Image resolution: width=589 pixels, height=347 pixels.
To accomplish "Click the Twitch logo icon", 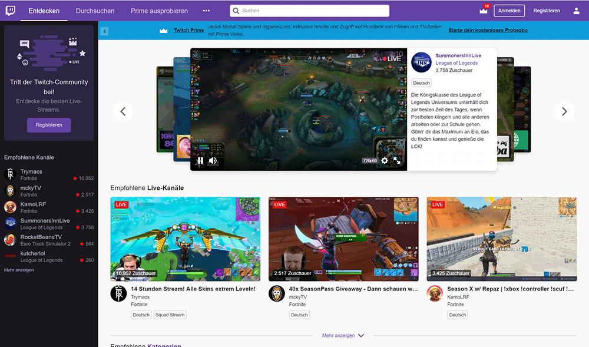I will 11,11.
